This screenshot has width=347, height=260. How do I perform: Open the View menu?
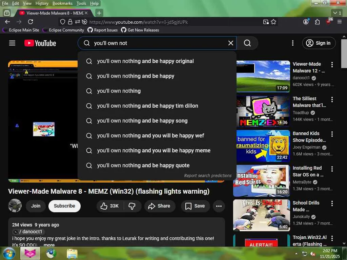27,3
